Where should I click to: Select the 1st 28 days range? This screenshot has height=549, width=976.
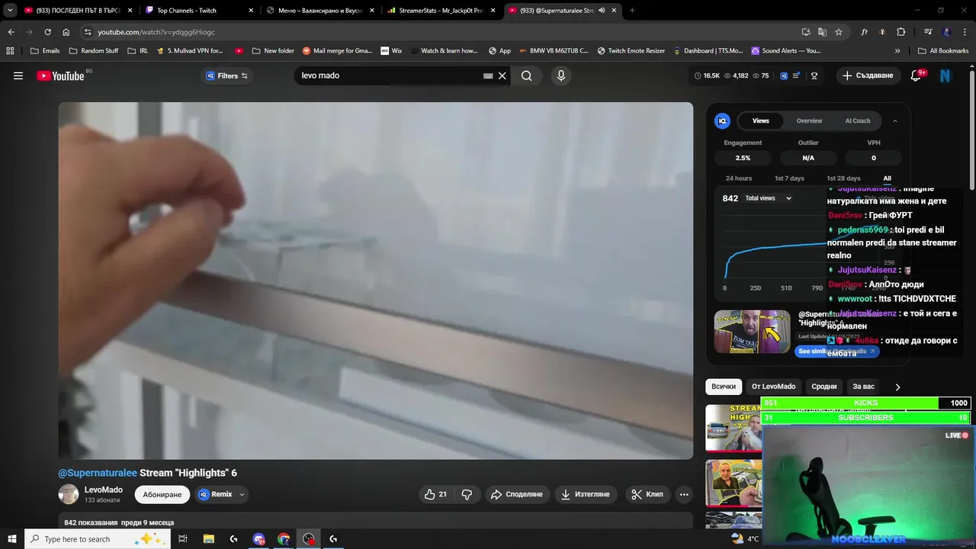click(x=843, y=178)
